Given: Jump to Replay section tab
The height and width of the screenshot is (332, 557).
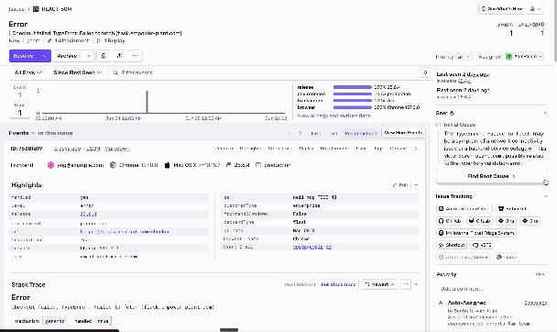Looking at the screenshot, I should coord(306,149).
